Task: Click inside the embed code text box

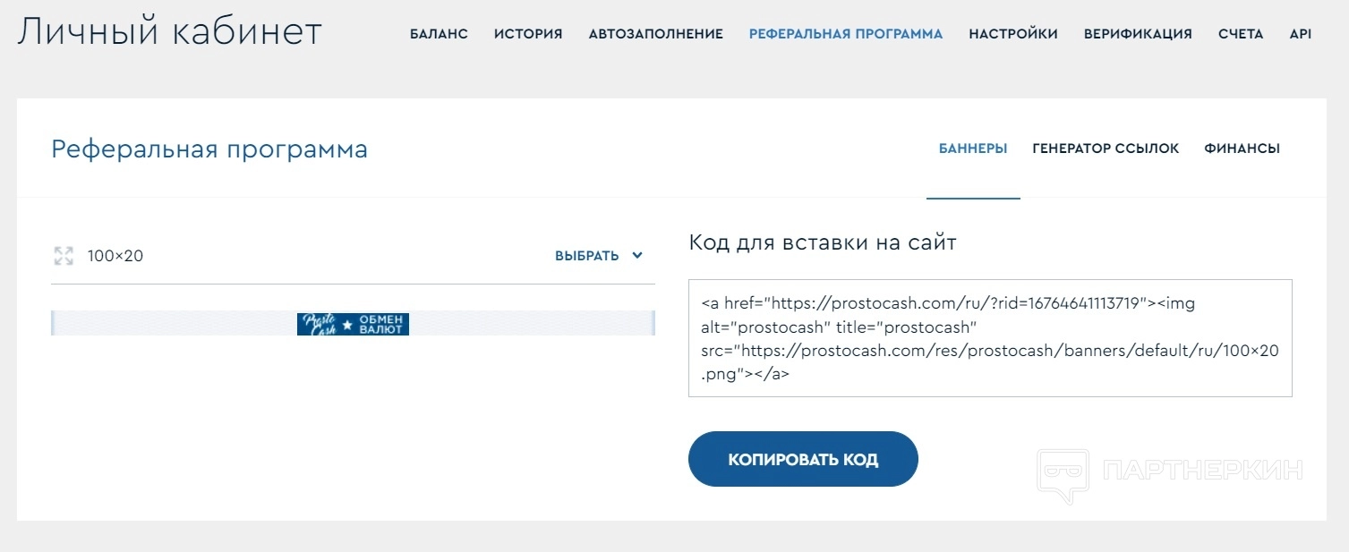Action: tap(989, 338)
